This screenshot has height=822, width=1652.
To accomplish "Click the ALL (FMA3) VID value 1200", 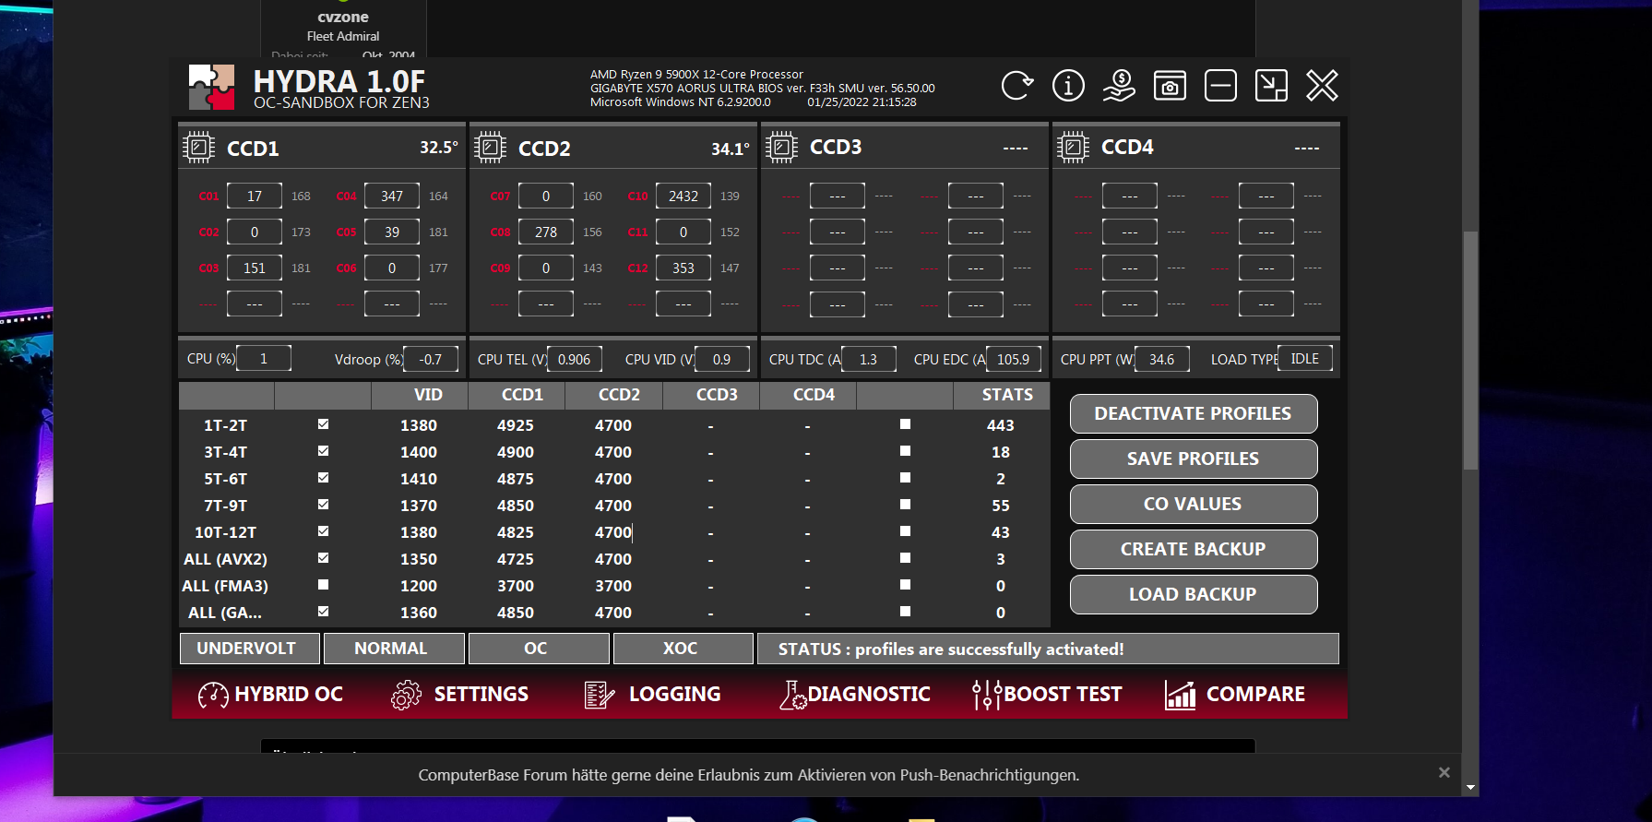I will pos(419,586).
